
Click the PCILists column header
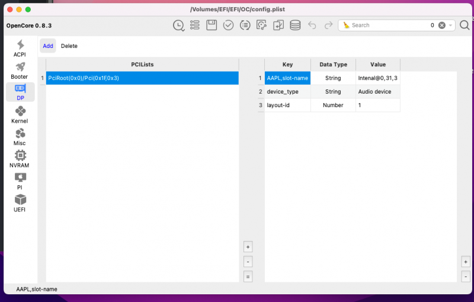142,65
